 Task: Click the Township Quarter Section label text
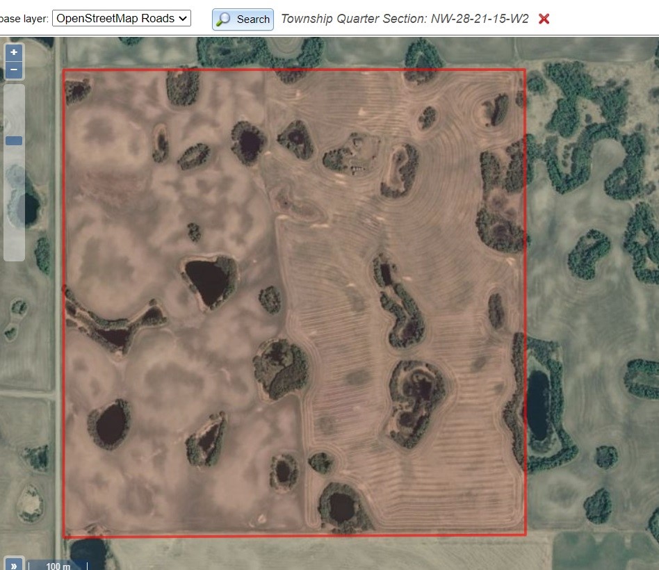tap(405, 19)
